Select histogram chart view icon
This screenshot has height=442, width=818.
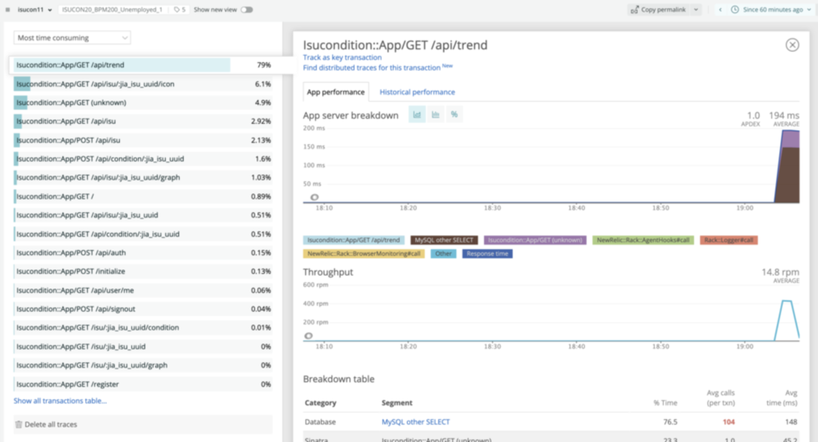(436, 114)
